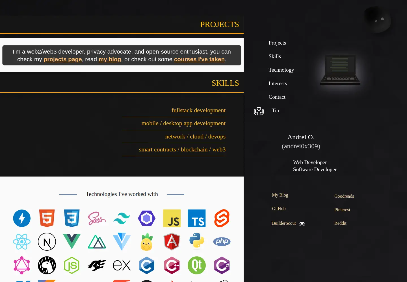Click the Python snake logo icon
The width and height of the screenshot is (407, 282).
(197, 241)
